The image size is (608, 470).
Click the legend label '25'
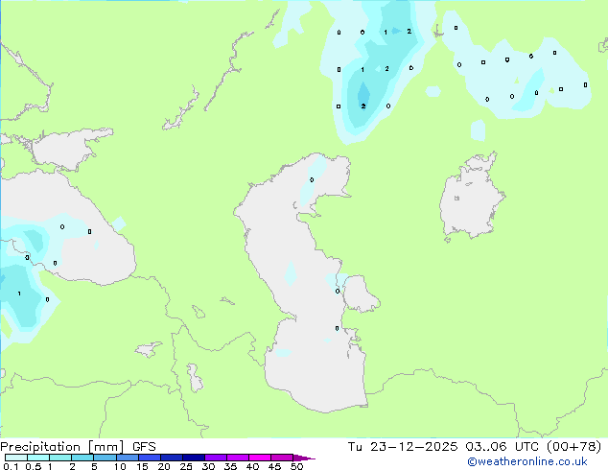tap(186, 466)
